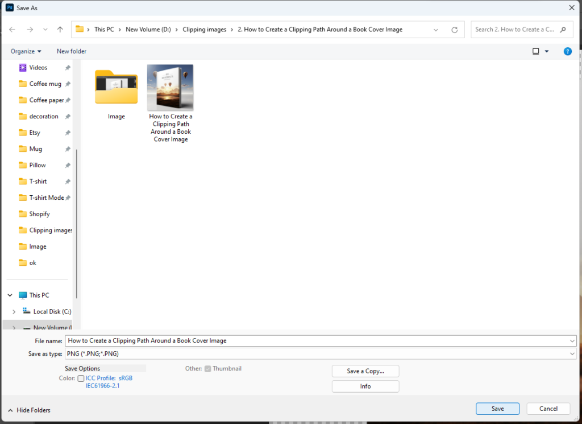This screenshot has height=424, width=582.
Task: Open Clipping images in the sidebar
Action: [x=51, y=230]
